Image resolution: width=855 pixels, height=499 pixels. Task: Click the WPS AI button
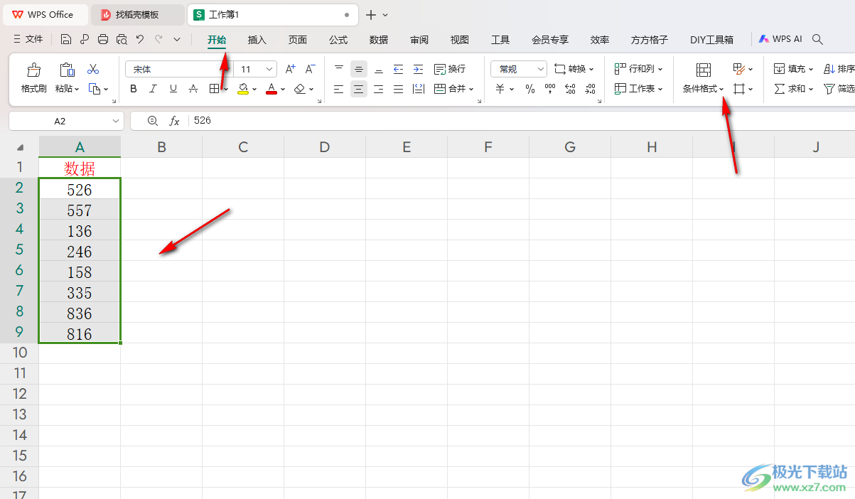(780, 40)
